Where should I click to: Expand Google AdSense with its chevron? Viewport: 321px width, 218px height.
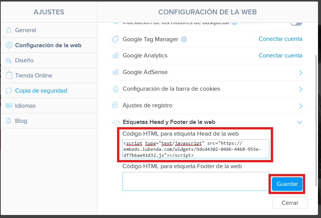(x=301, y=73)
